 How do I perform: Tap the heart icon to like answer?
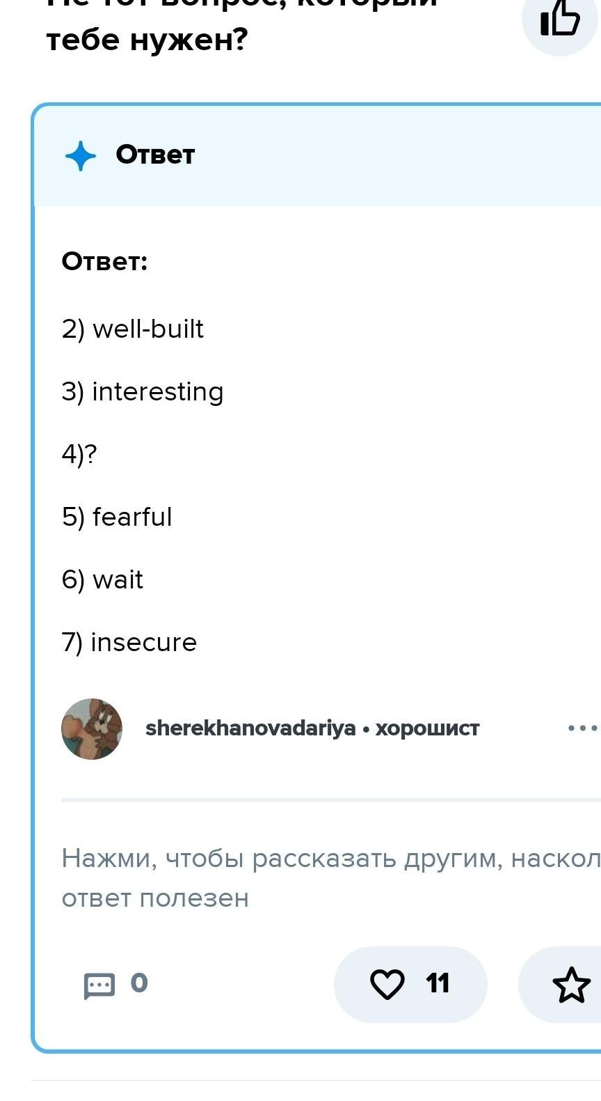[x=387, y=984]
